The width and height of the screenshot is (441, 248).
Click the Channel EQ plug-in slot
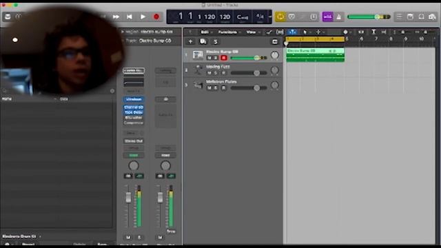(134, 107)
